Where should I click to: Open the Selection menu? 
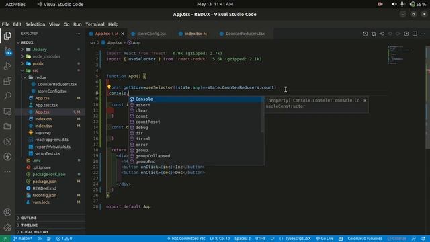point(35,24)
